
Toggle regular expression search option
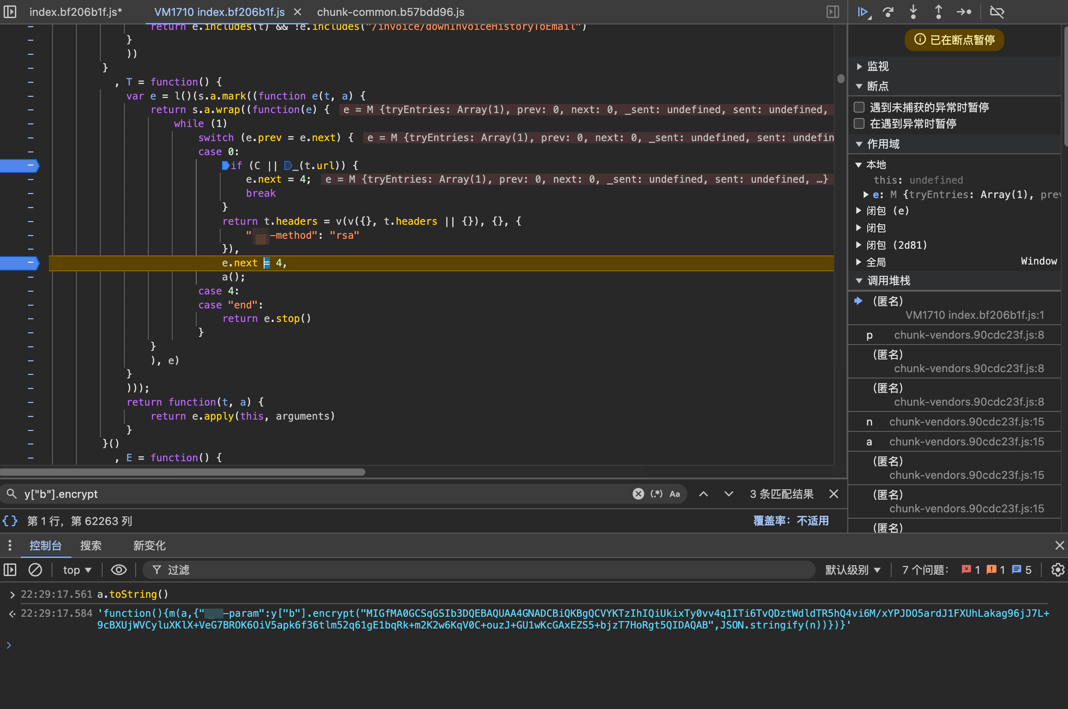(x=656, y=494)
